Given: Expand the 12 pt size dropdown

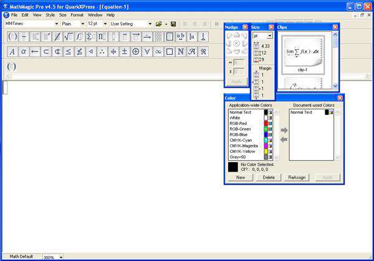Looking at the screenshot, I should click(105, 24).
